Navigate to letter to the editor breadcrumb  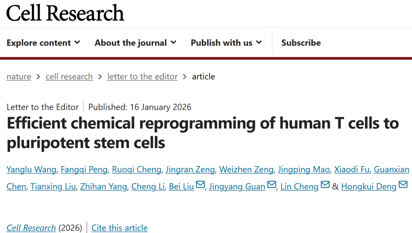(142, 76)
